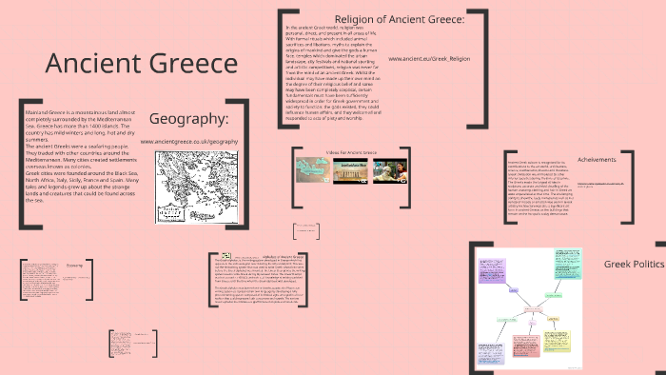Play the statue and presenter video thumbnail
This screenshot has width=666, height=375.
(x=390, y=170)
